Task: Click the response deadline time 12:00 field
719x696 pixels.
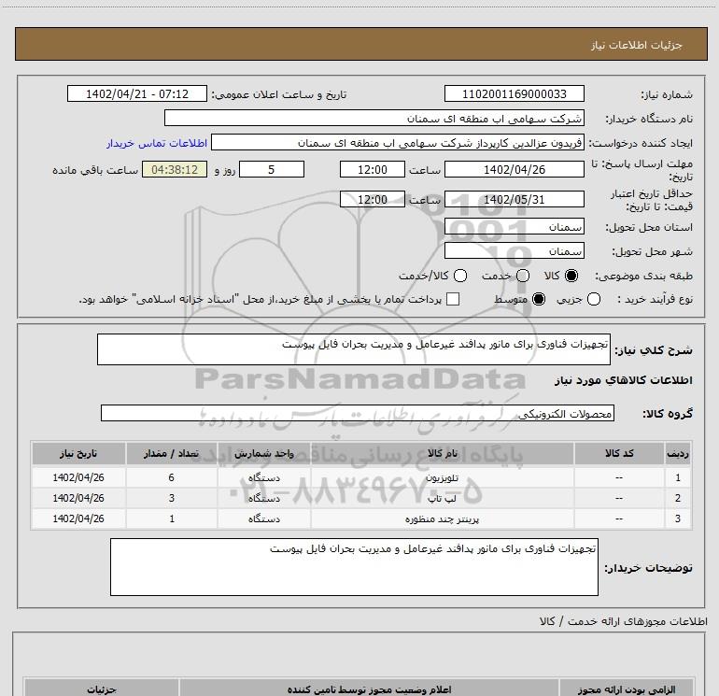Action: tap(373, 169)
